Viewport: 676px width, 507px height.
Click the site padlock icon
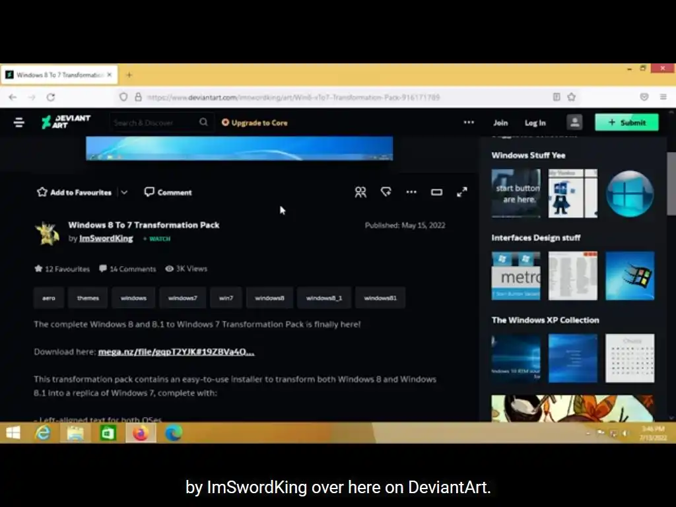pos(138,97)
